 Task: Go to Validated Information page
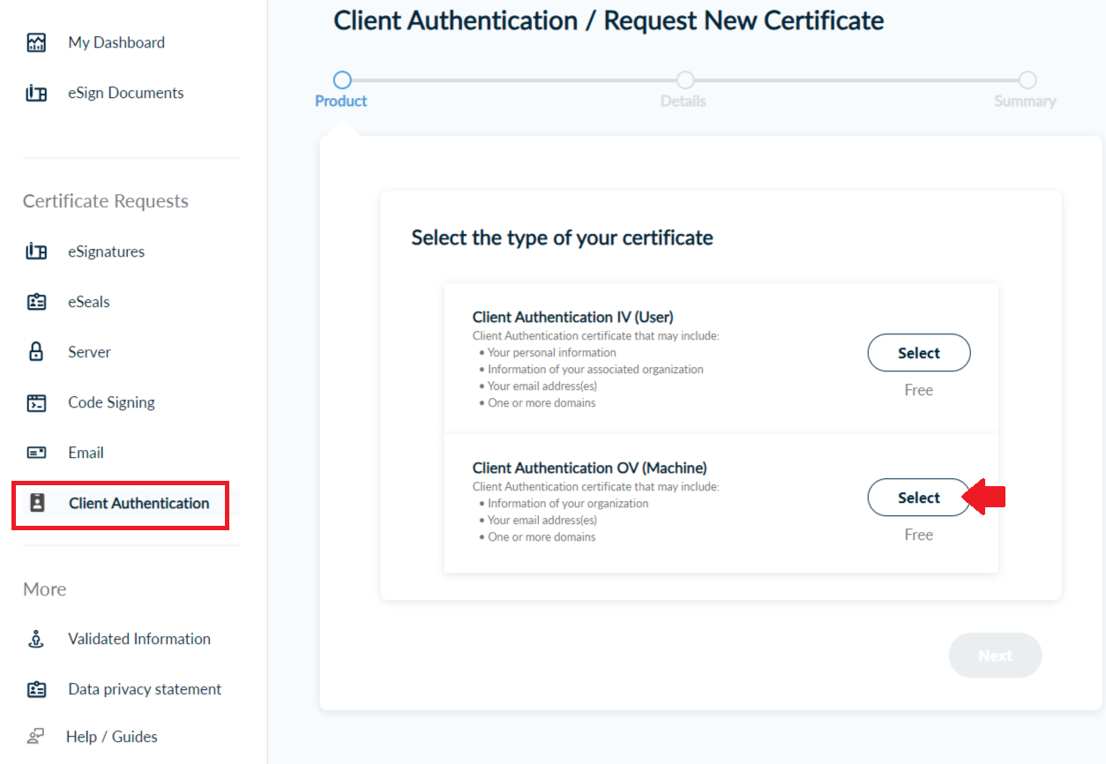139,639
